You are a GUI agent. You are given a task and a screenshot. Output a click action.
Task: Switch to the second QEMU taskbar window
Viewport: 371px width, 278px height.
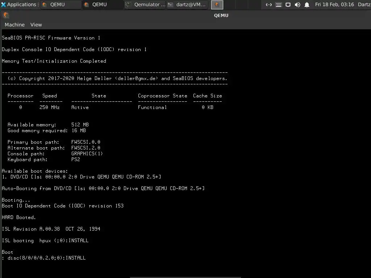pos(103,4)
